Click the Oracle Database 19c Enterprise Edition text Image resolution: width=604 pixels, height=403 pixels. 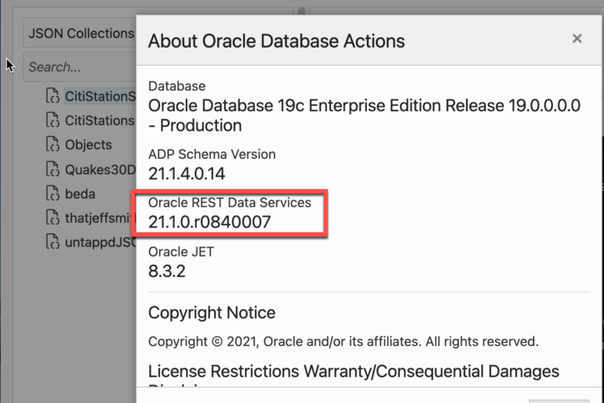click(x=364, y=115)
